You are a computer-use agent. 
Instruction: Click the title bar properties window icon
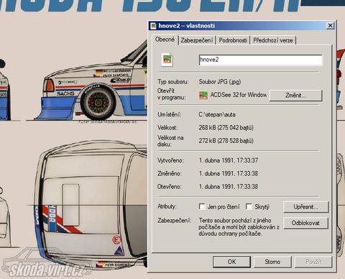(153, 26)
